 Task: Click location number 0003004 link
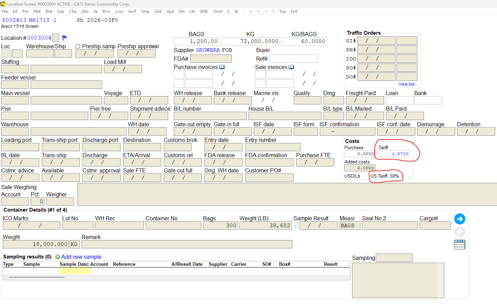(x=39, y=38)
